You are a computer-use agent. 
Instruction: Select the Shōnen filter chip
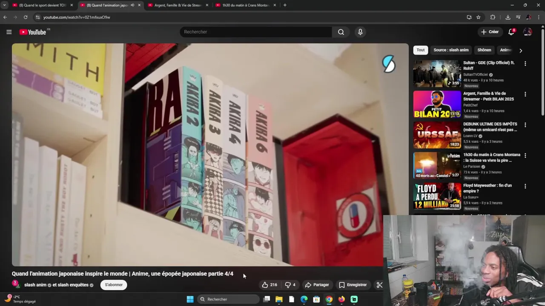pos(484,50)
